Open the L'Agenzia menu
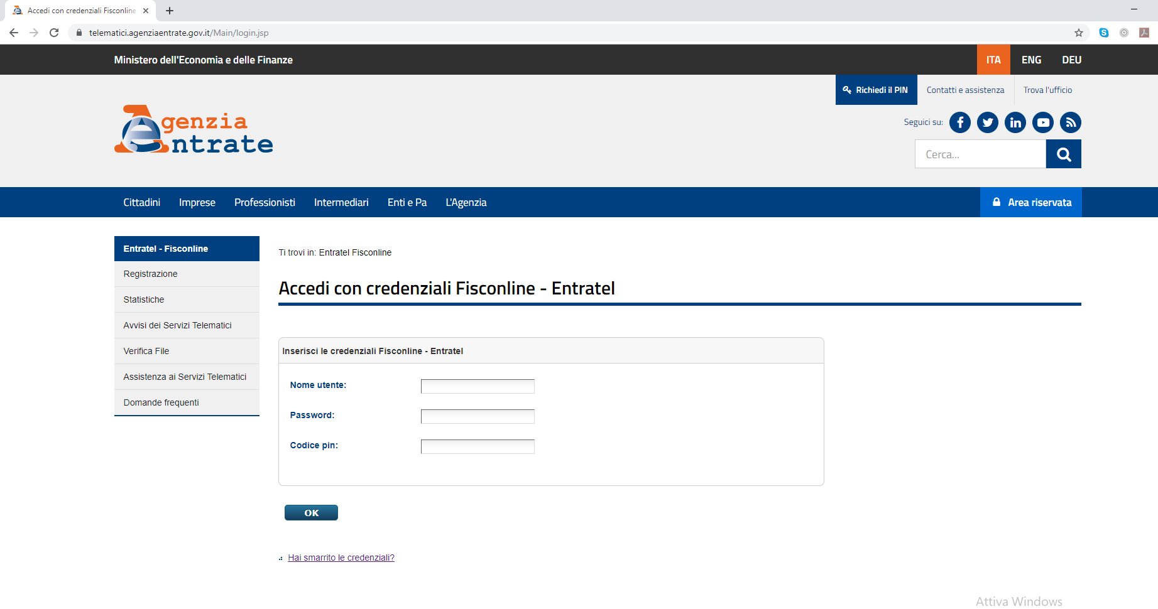 466,202
